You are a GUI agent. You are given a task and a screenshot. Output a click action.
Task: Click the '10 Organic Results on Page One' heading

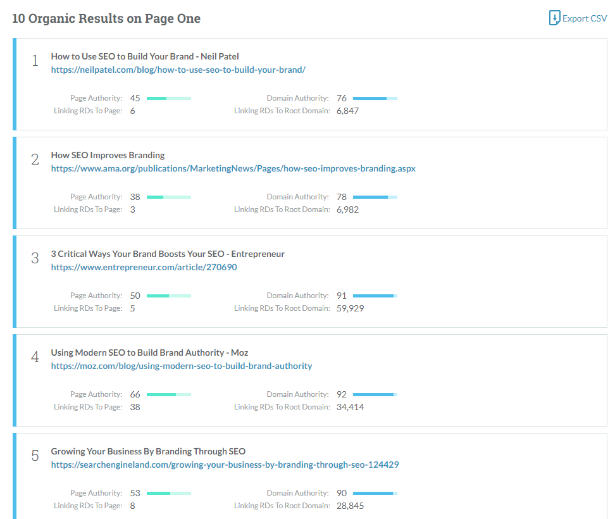pos(106,18)
